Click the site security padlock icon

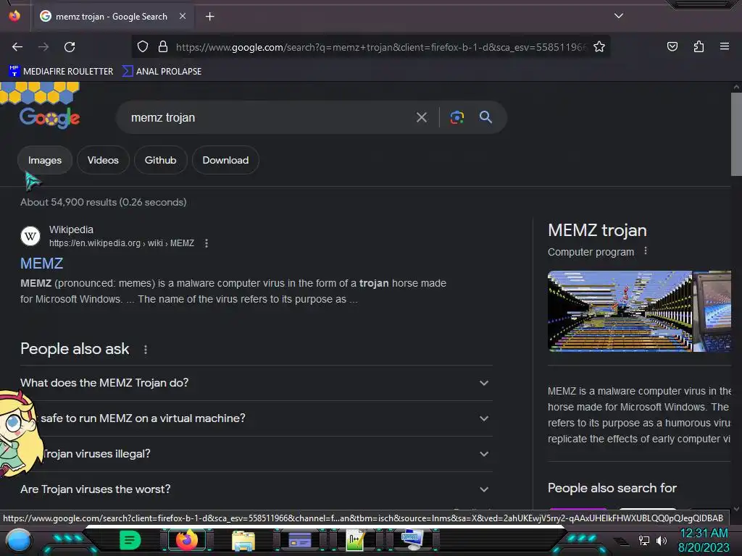(163, 46)
